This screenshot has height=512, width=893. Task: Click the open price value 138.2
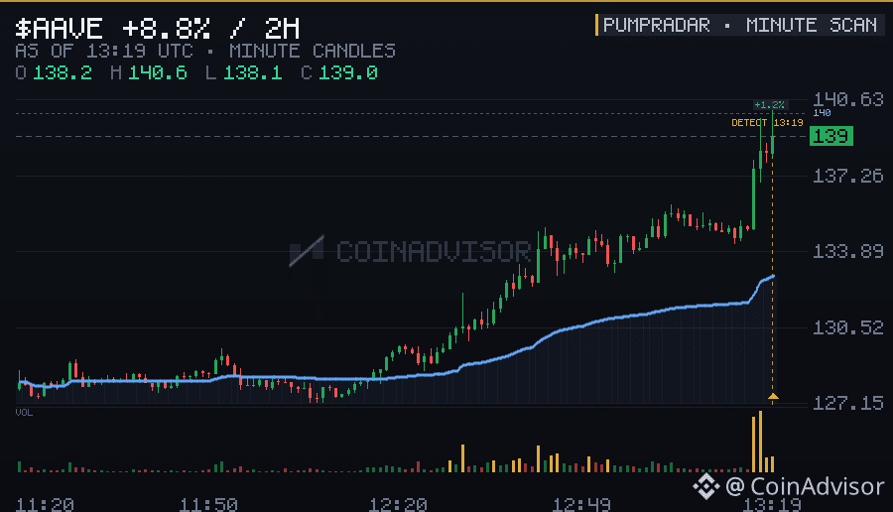pyautogui.click(x=63, y=72)
